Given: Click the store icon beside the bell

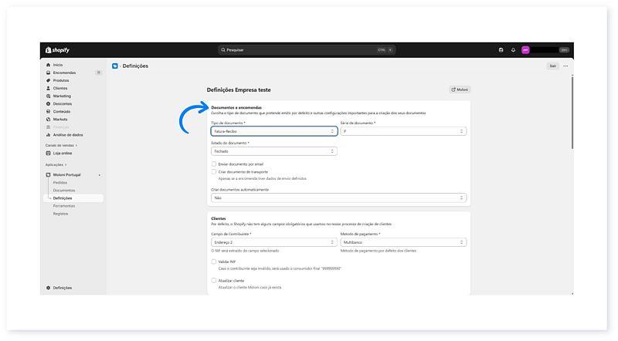Looking at the screenshot, I should [501, 50].
